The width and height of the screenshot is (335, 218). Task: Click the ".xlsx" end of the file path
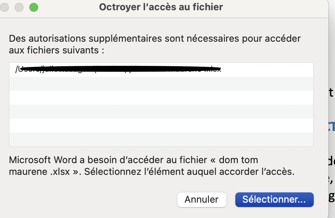tap(214, 69)
